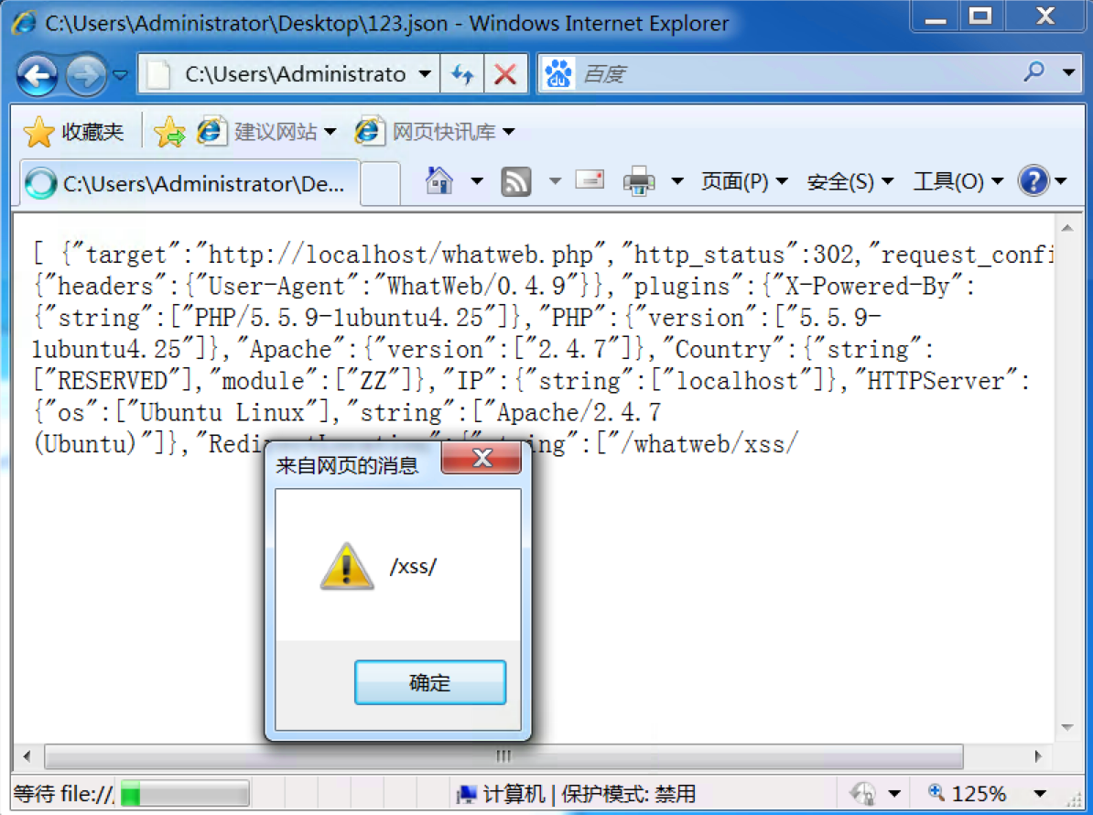Click the stop loading icon
This screenshot has width=1093, height=815.
(505, 74)
